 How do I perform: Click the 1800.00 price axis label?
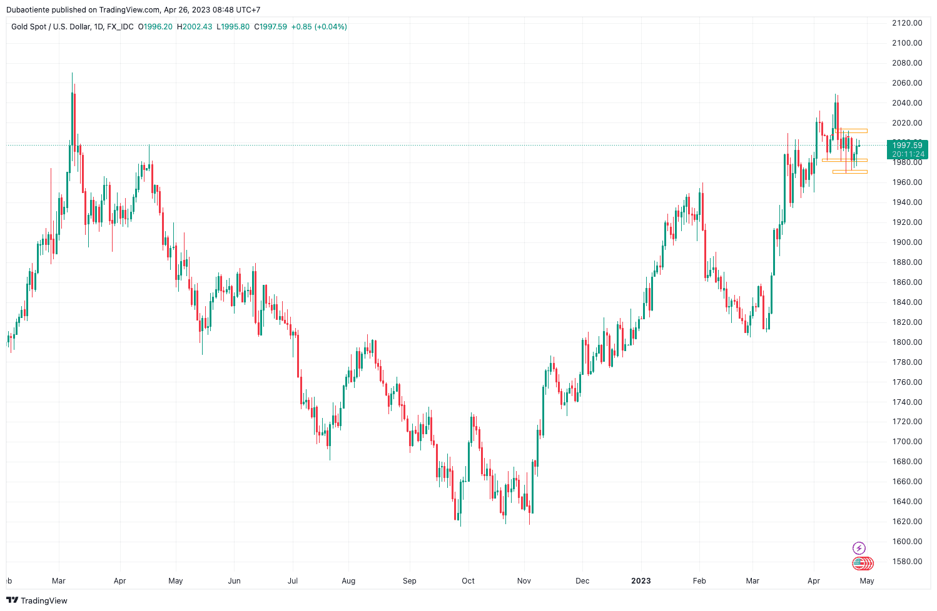click(x=907, y=342)
